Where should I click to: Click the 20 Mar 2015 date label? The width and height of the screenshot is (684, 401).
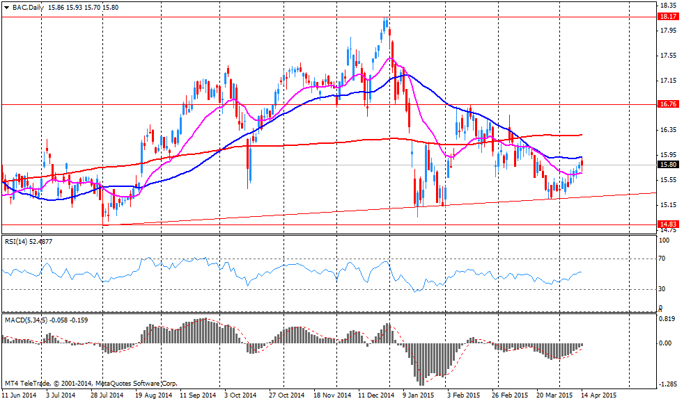tap(555, 395)
